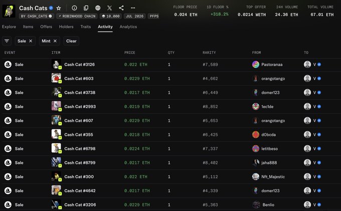Open creator link BY CASH_CATS
The height and width of the screenshot is (211, 341).
37,16
